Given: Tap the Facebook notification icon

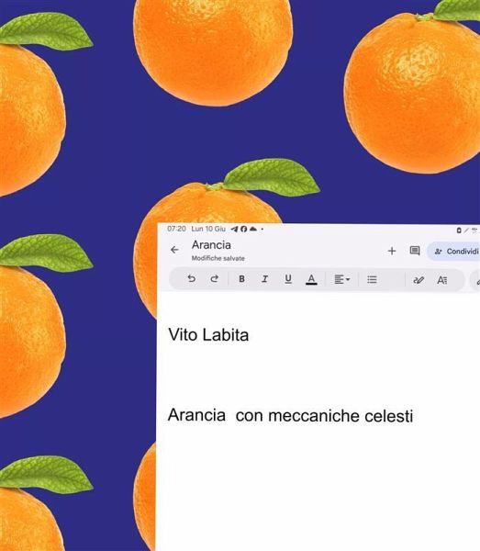Looking at the screenshot, I should click(244, 229).
